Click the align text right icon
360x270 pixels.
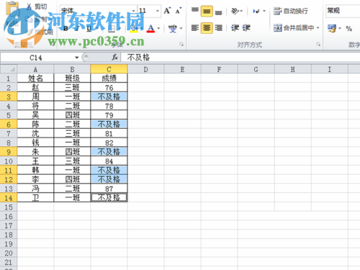tap(218, 28)
